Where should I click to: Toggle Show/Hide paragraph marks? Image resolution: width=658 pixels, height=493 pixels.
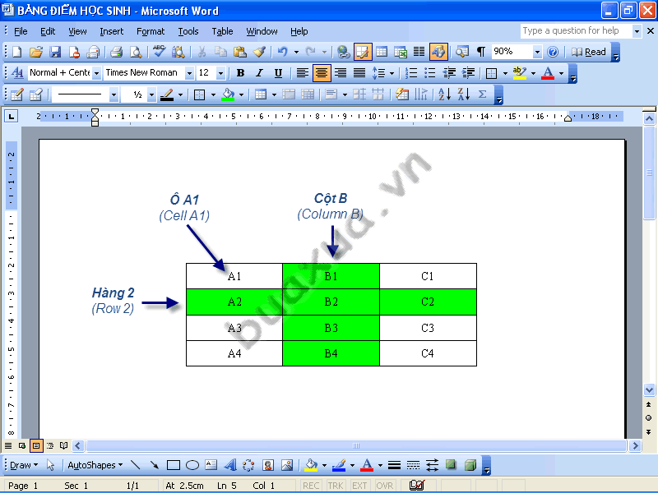[481, 52]
